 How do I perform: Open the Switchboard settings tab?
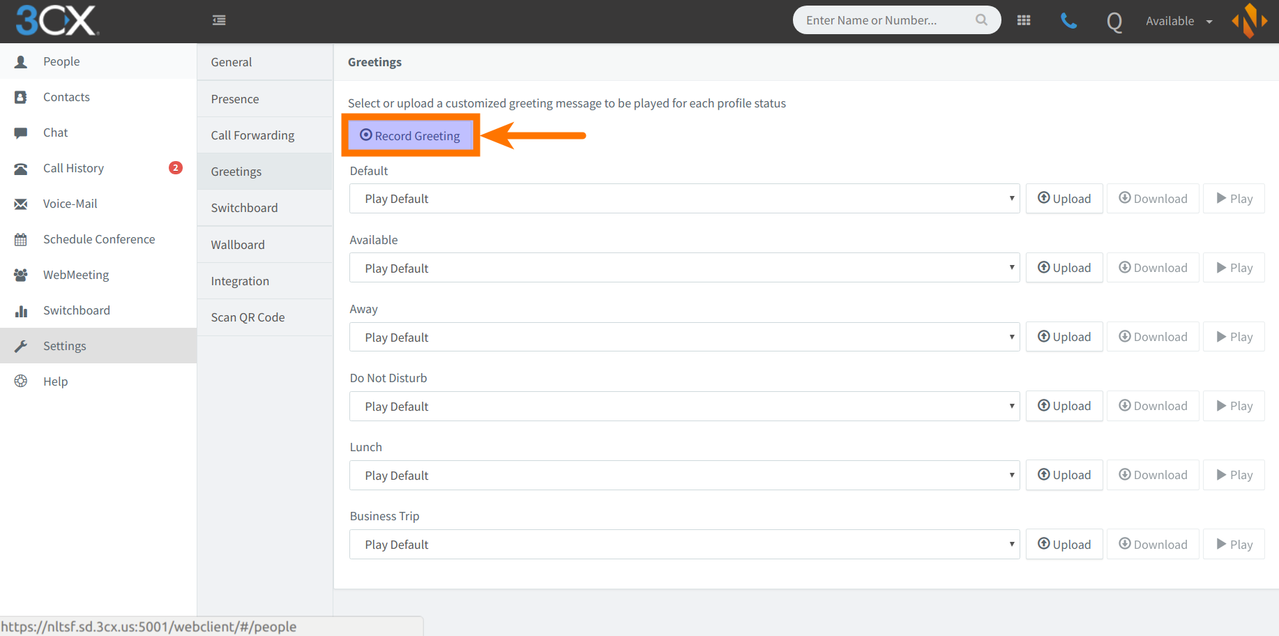pyautogui.click(x=265, y=208)
